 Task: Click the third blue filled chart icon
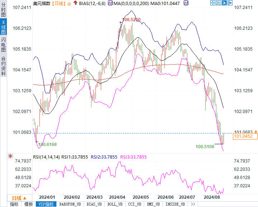pyautogui.click(x=224, y=3)
